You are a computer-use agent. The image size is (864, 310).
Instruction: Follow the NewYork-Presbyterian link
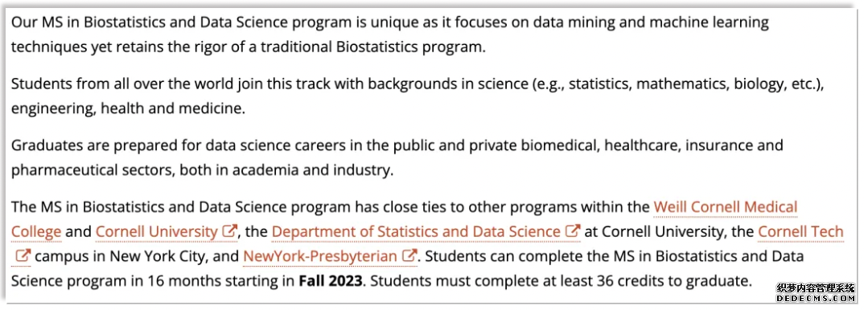[320, 256]
